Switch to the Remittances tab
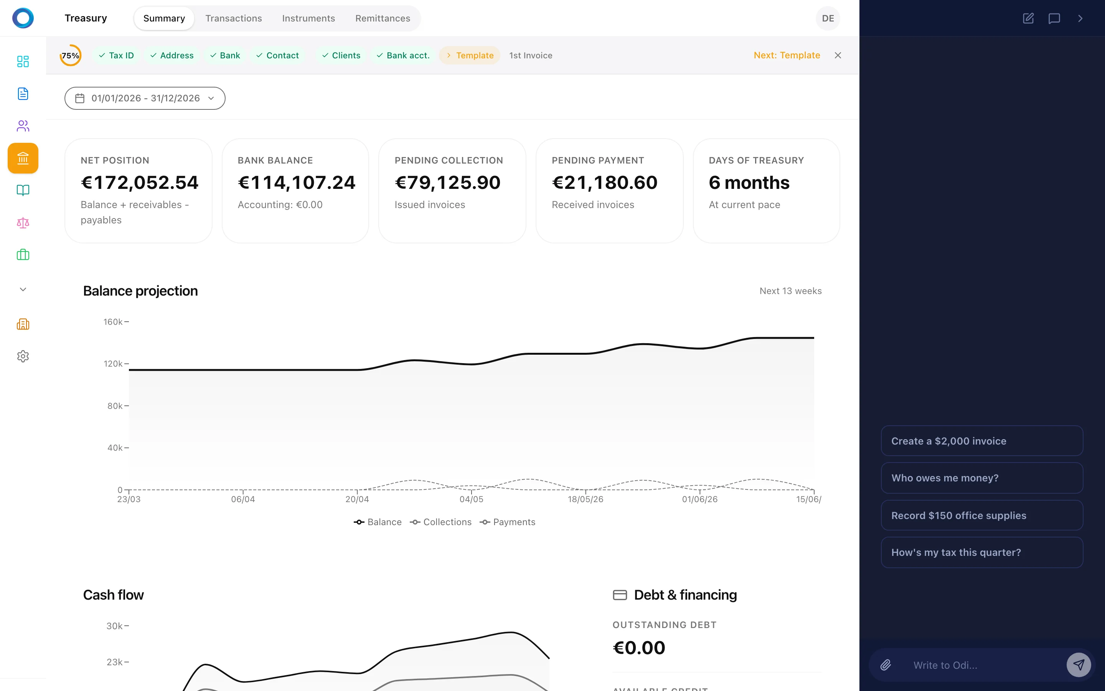 (383, 18)
